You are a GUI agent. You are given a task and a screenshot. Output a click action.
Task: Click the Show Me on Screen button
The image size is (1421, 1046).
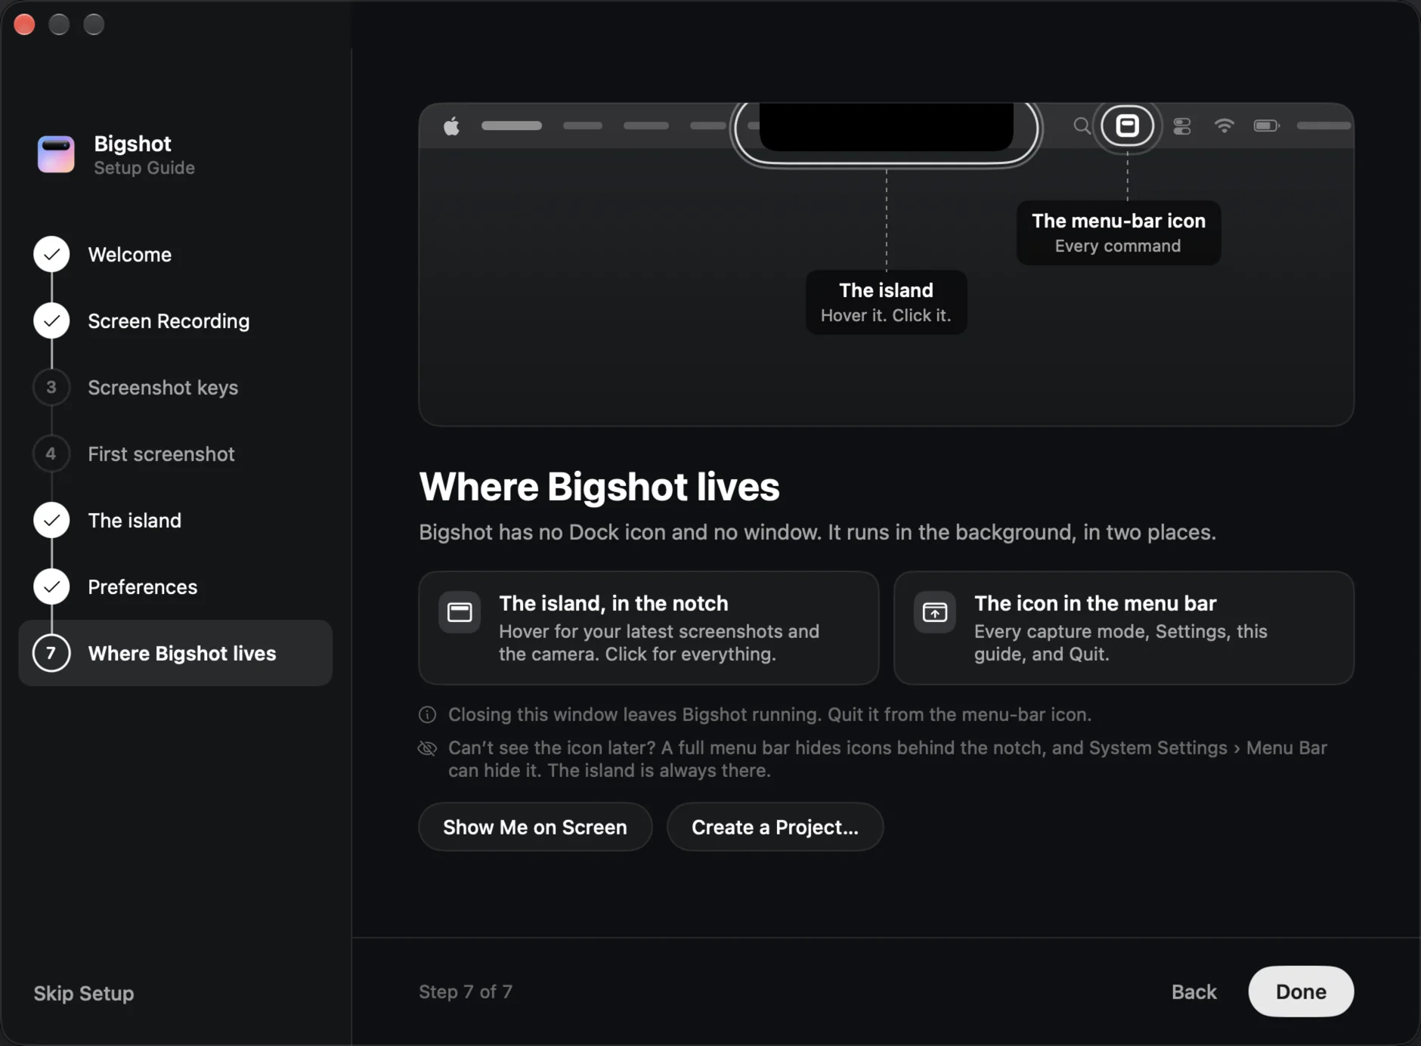(535, 828)
